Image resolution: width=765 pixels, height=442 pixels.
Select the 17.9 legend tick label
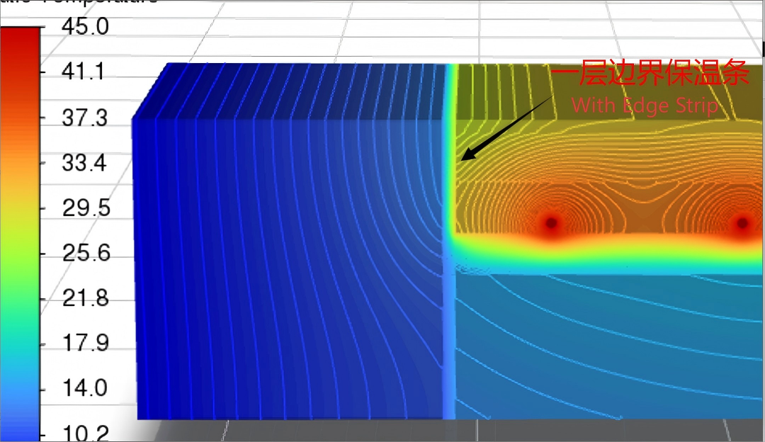tap(86, 343)
